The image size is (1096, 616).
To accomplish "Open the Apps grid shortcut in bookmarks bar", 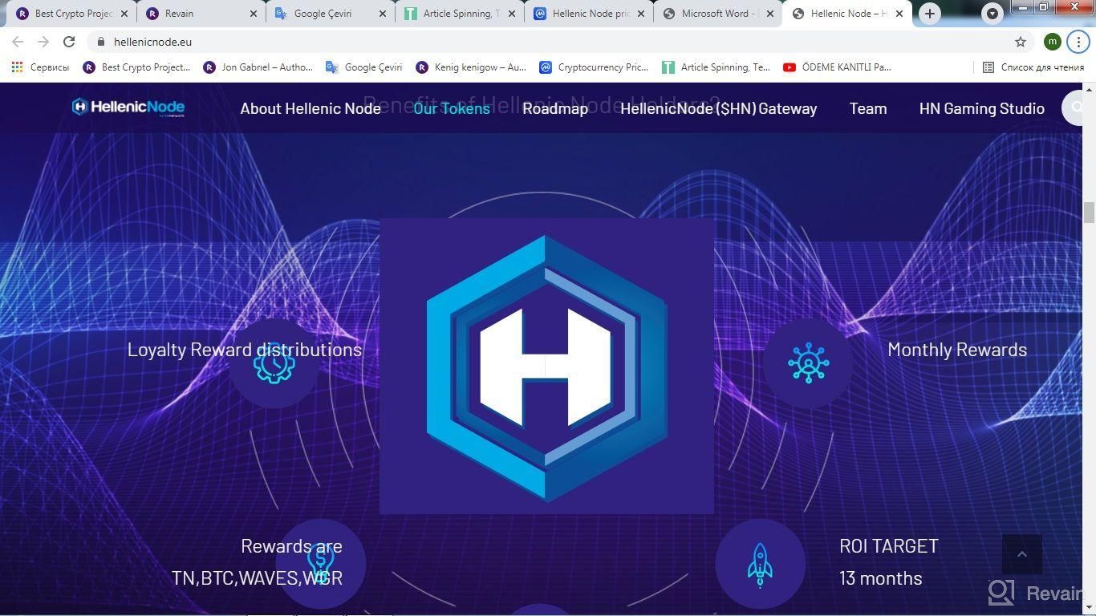I will coord(17,67).
